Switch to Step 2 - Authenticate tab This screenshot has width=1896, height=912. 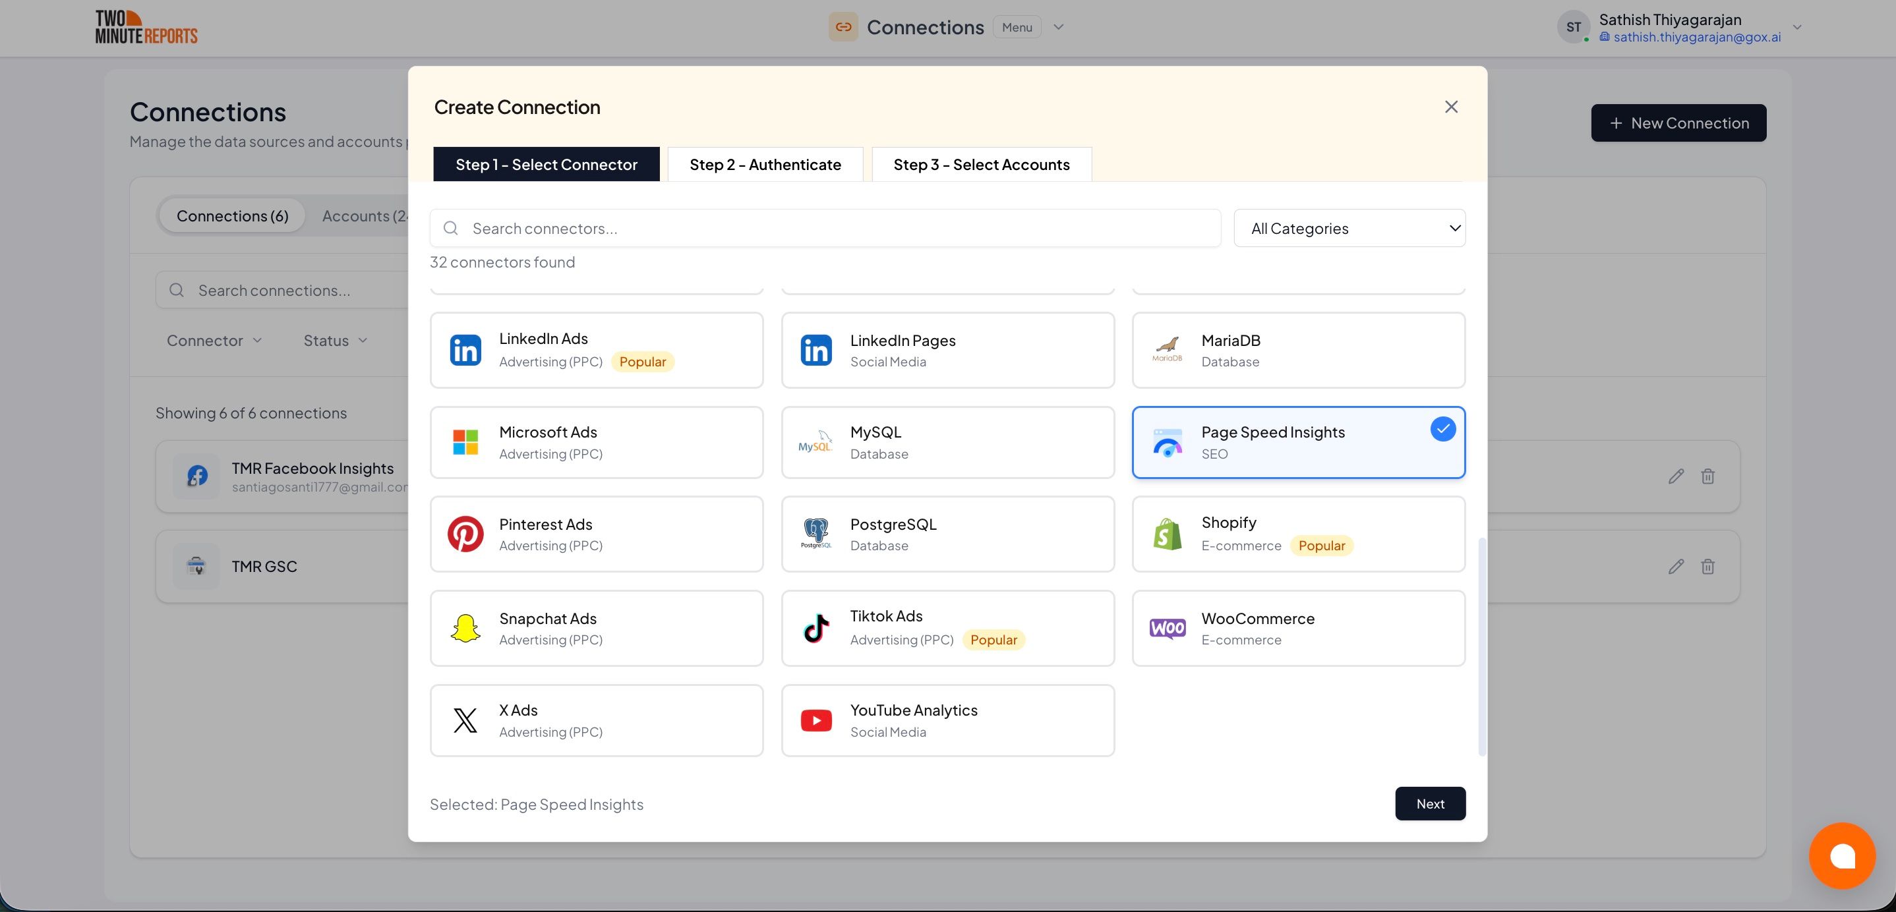click(765, 165)
